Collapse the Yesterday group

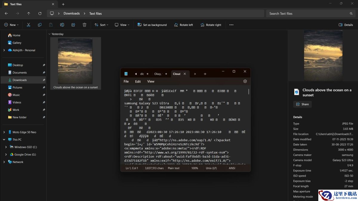50,34
